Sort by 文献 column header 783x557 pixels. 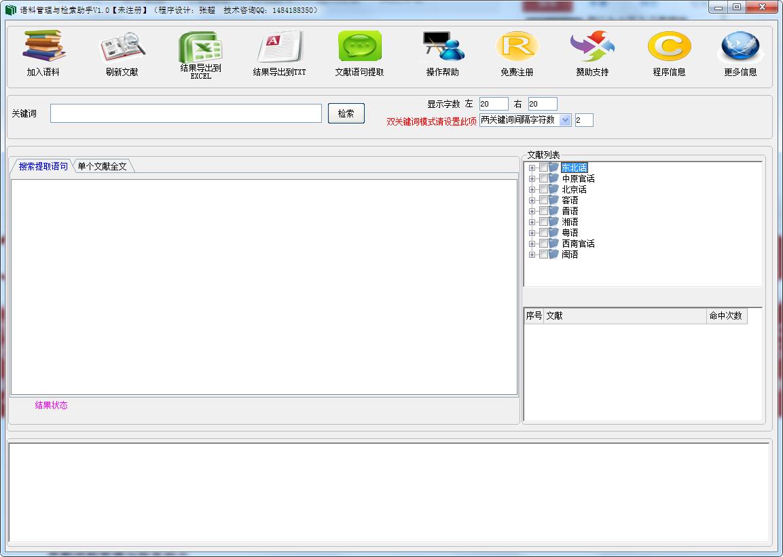625,315
